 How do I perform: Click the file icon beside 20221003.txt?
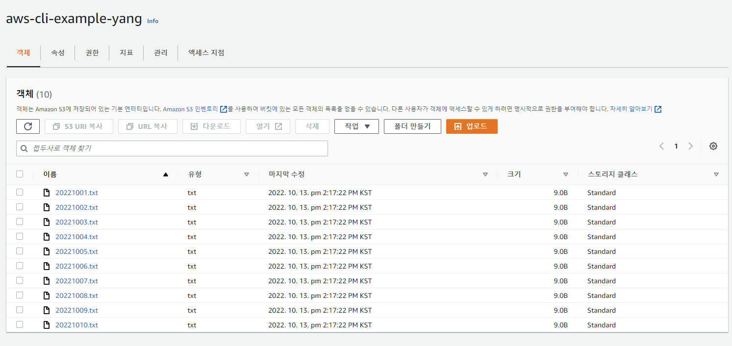tap(47, 222)
